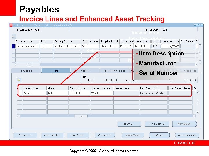Open the Distributions button in Lines tab

click(x=157, y=124)
